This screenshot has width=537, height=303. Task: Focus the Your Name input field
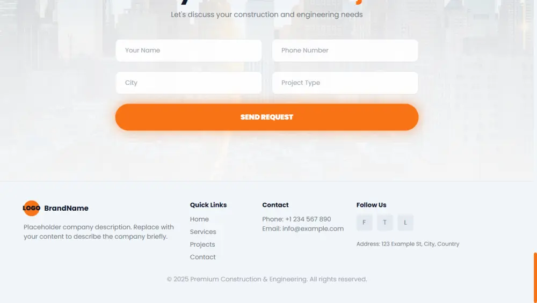point(188,50)
